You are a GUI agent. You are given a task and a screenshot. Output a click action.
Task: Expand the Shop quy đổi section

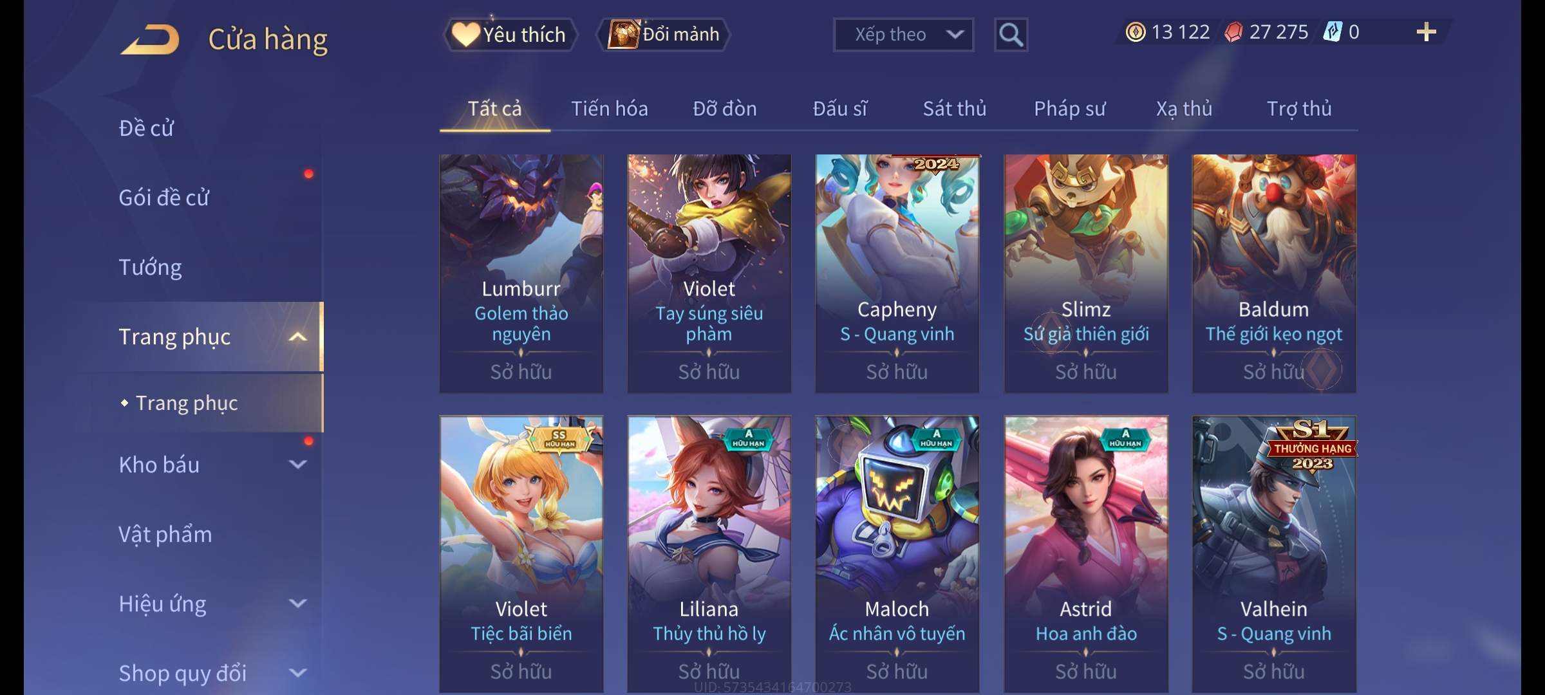297,673
